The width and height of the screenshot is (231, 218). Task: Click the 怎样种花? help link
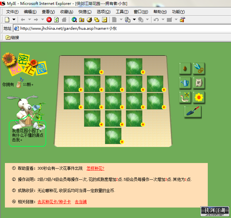(x=96, y=168)
